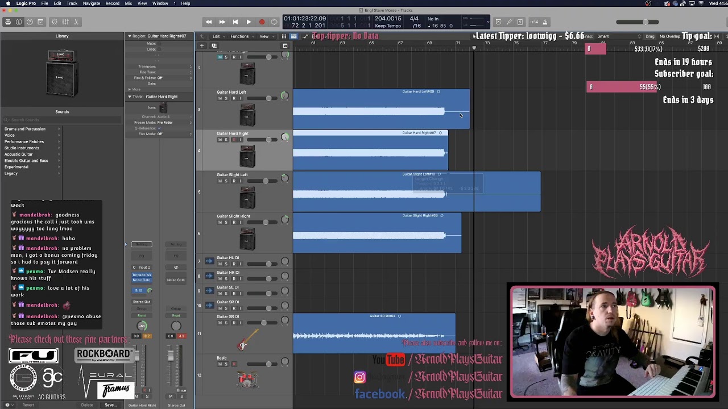Click the Revert button in Library
728x409 pixels.
pyautogui.click(x=28, y=405)
